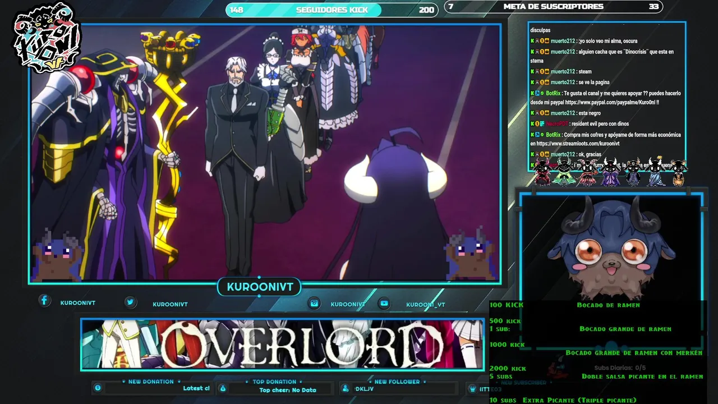The width and height of the screenshot is (718, 404).
Task: Click the Overlord anime video frame
Action: 265,153
